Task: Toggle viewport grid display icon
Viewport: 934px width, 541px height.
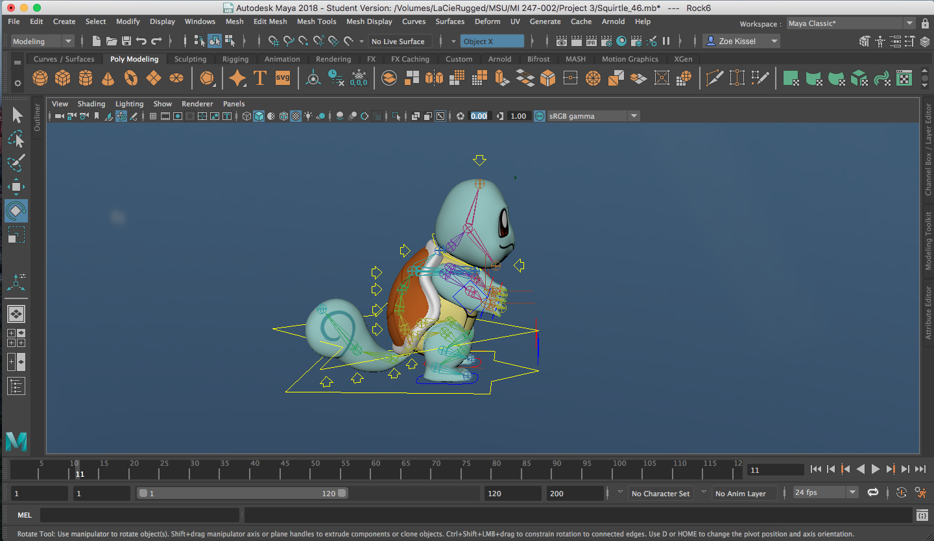Action: click(x=152, y=116)
